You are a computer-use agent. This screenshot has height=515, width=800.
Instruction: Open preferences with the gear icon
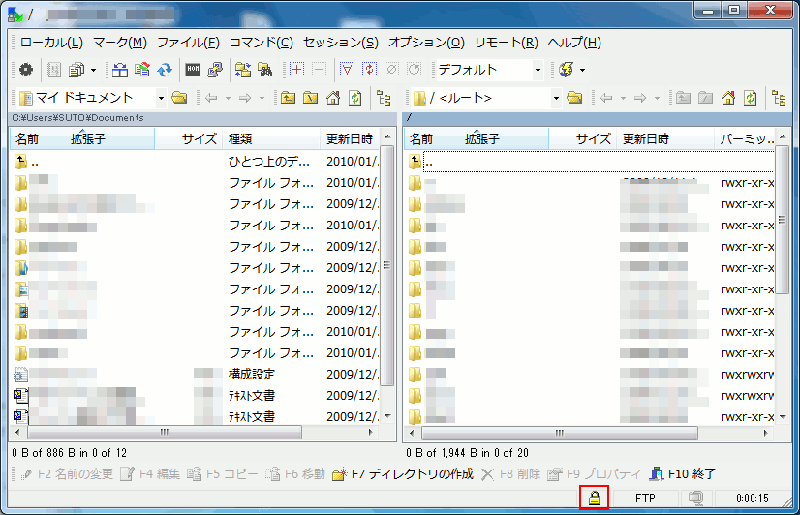click(x=26, y=70)
